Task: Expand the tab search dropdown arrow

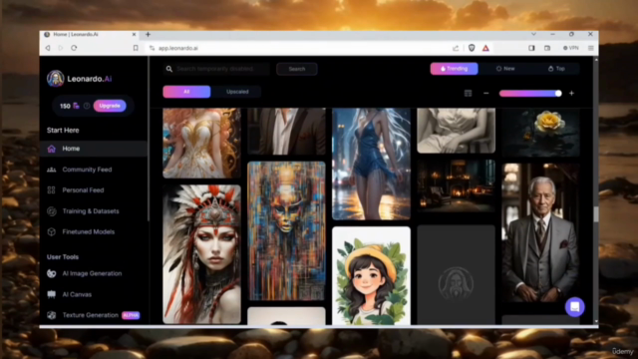Action: (x=533, y=34)
